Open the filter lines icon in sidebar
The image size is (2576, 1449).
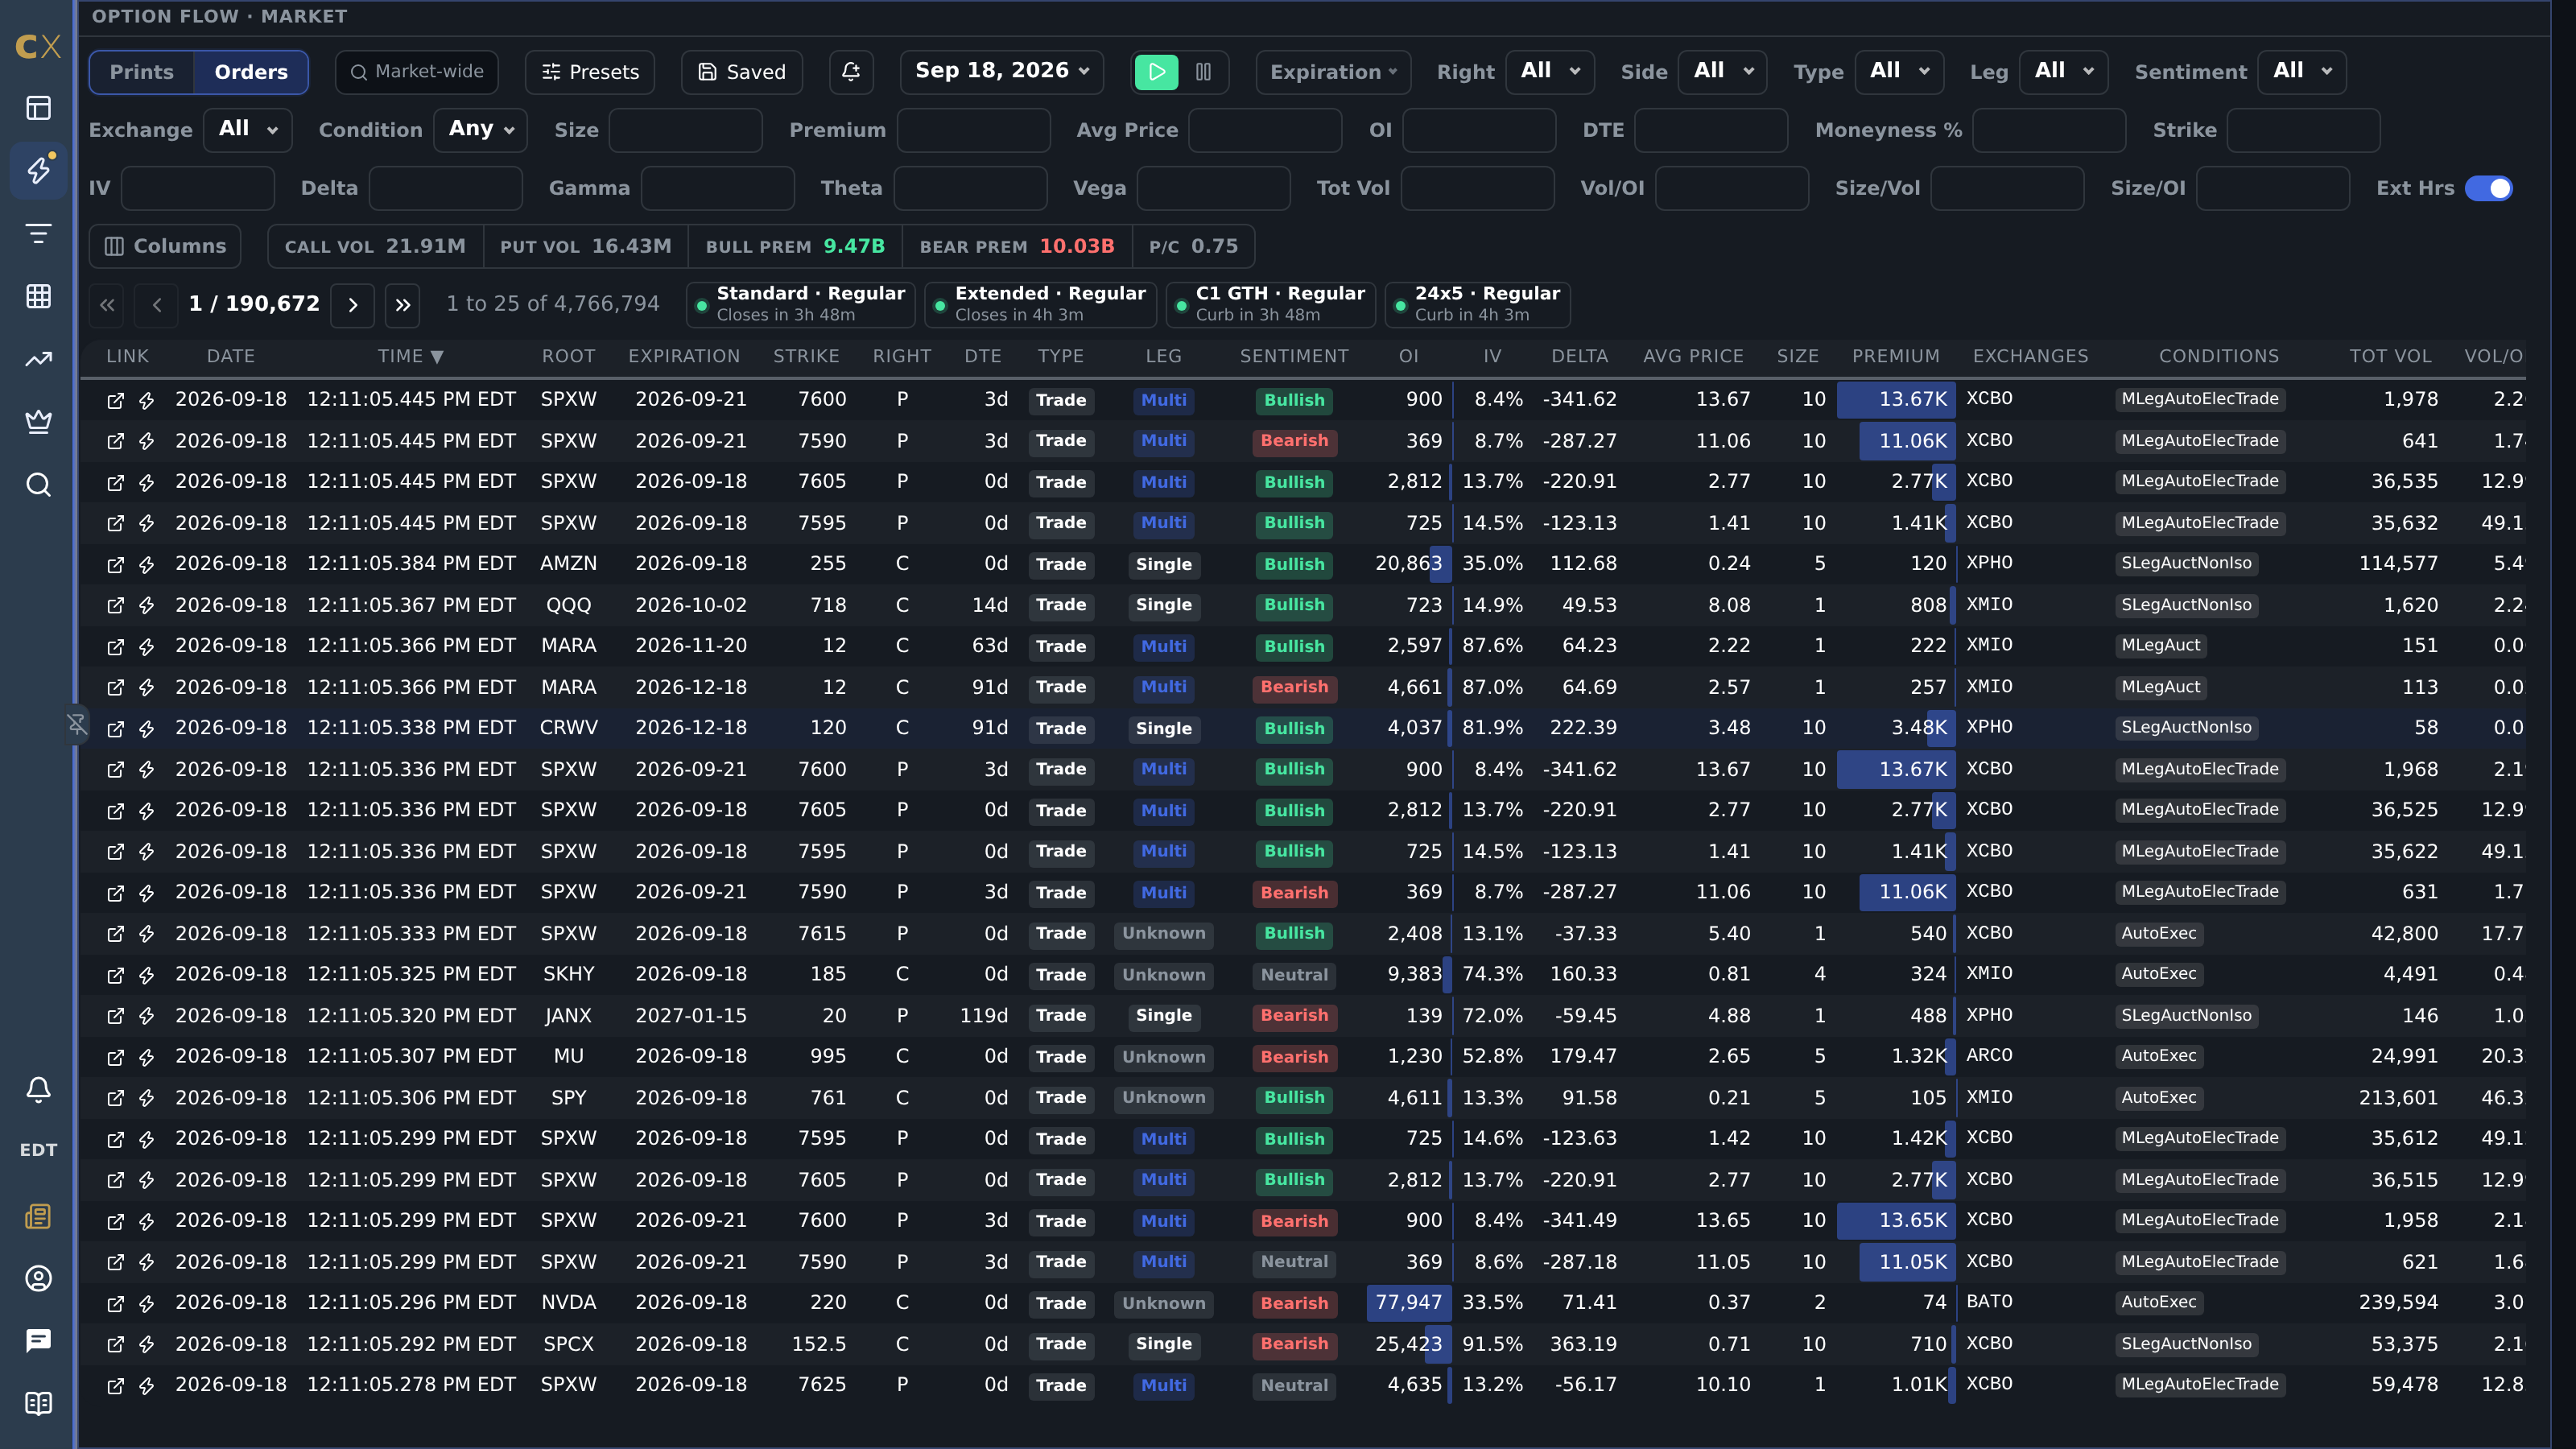coord(38,234)
